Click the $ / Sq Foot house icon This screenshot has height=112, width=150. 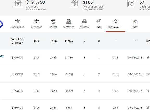(36, 22)
